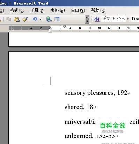The image size is (139, 144).
Task: Click the Copy icon in toolbar
Action: coord(8,19)
